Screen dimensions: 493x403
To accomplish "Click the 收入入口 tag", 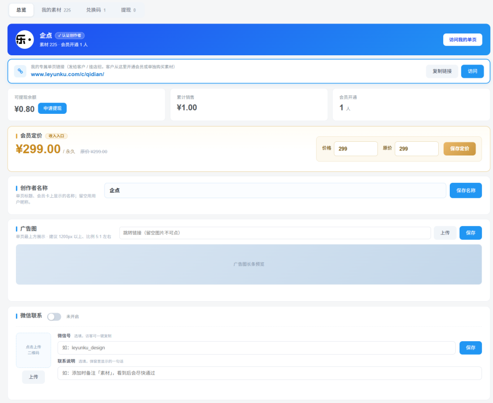I will (56, 136).
